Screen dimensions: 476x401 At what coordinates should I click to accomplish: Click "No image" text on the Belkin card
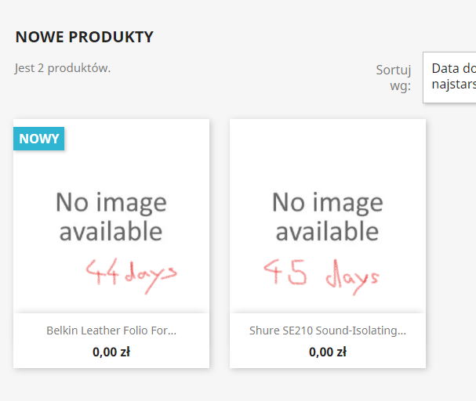click(111, 203)
